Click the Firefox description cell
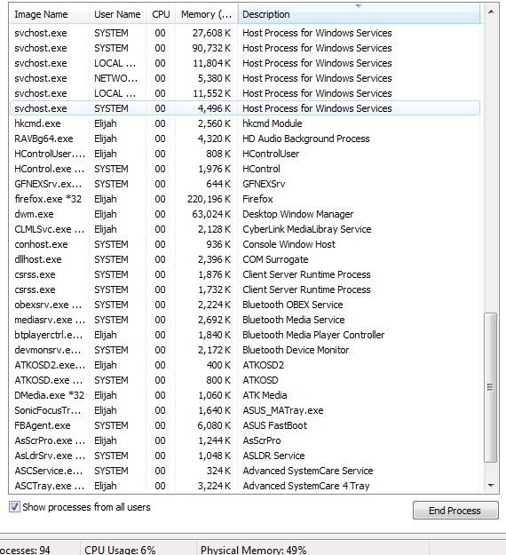The image size is (506, 555). tap(257, 199)
